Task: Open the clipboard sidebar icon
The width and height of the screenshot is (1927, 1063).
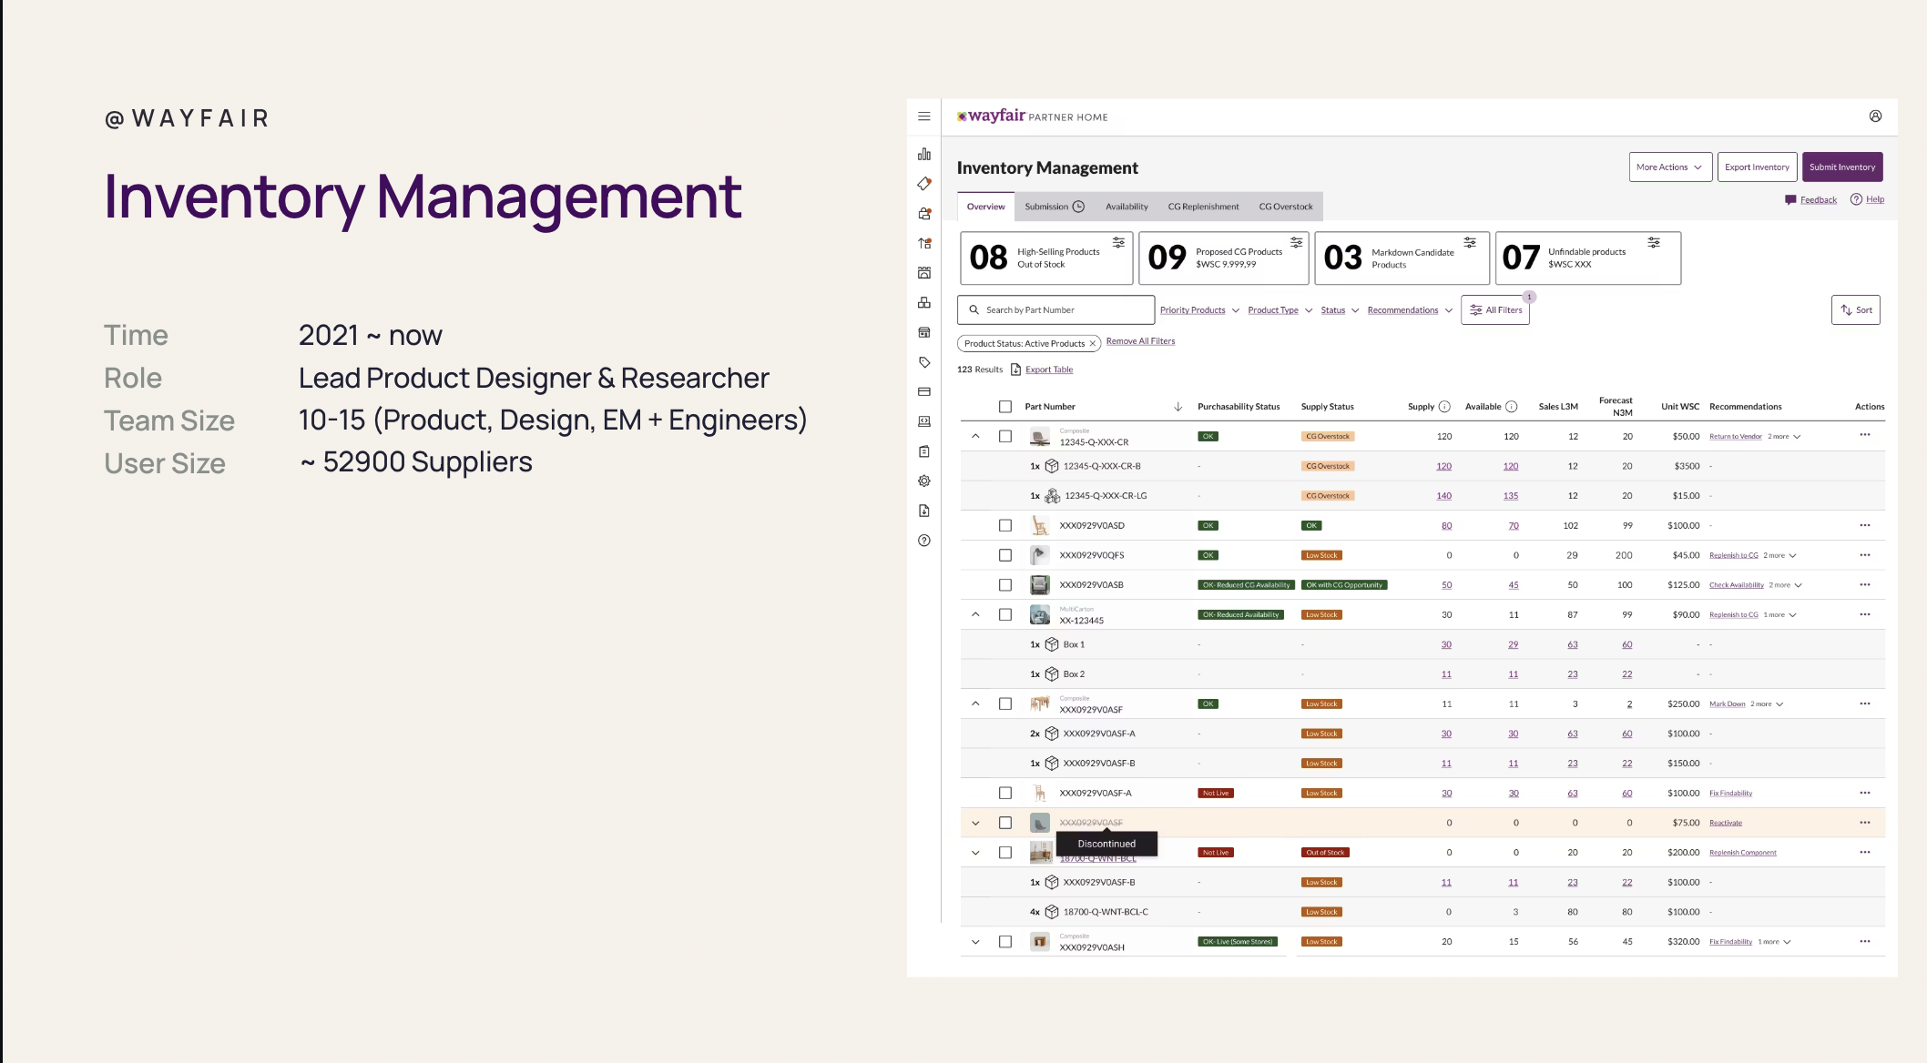Action: coord(924,451)
